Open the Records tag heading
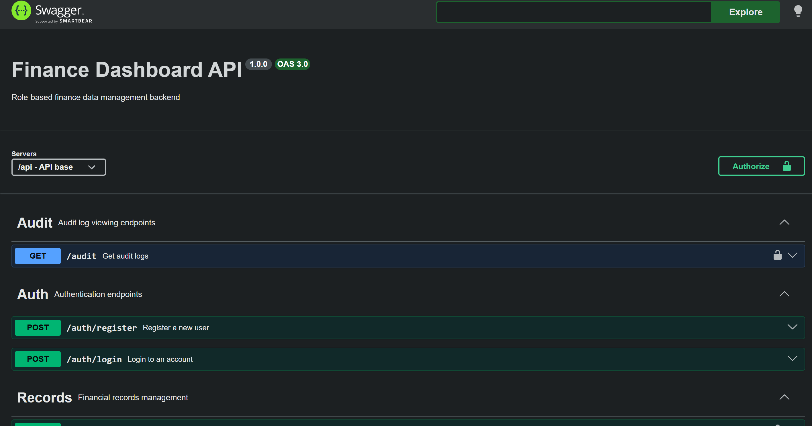The height and width of the screenshot is (426, 812). tap(44, 398)
